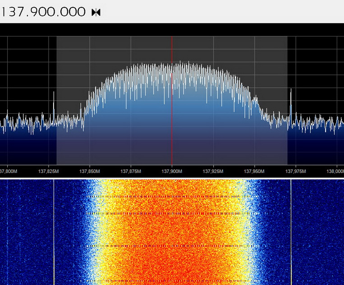Click the 137,925M frequency axis label
Screen dimensions: 344x285
(x=213, y=171)
